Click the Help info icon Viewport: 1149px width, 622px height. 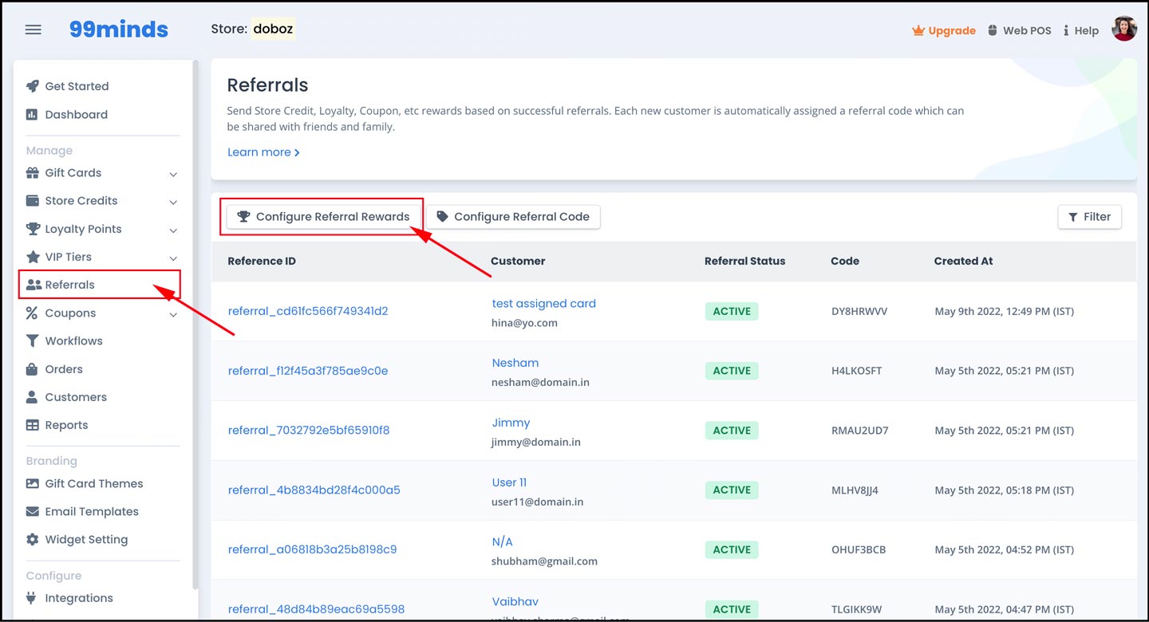point(1066,30)
